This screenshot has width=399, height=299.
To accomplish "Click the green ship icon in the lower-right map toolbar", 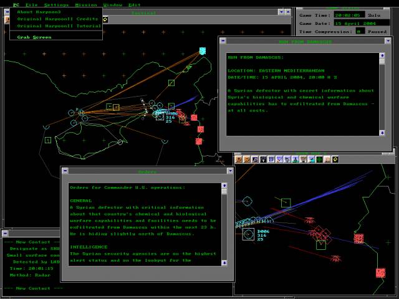I will (295, 159).
